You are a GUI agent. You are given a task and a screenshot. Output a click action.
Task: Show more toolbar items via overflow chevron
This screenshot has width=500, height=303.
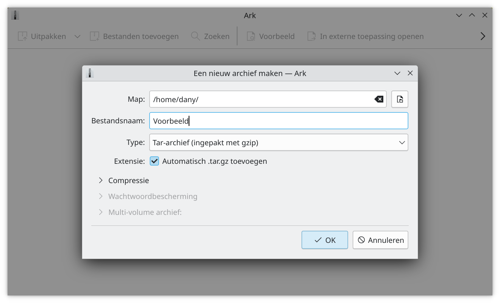(483, 36)
